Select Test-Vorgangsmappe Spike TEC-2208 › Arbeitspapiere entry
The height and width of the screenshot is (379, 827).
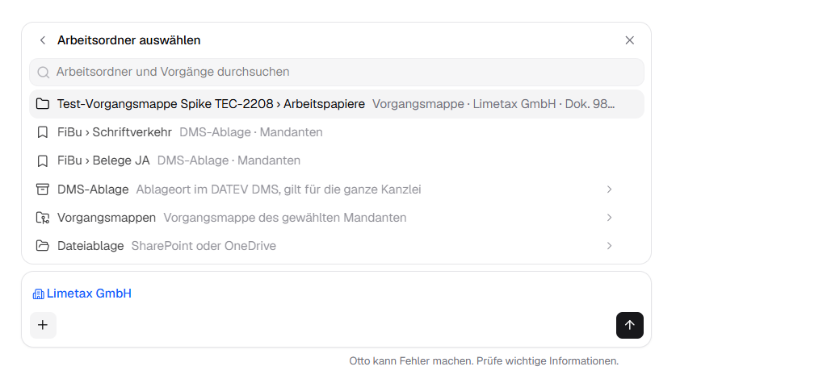point(337,104)
